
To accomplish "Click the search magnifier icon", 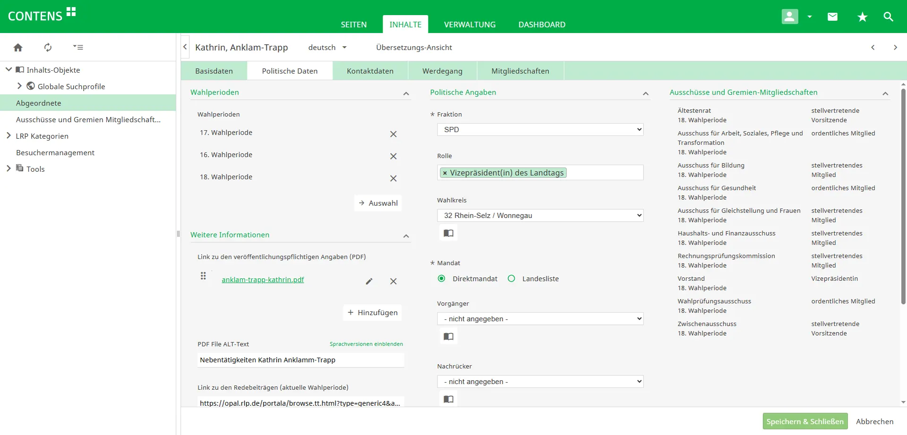I will pos(888,17).
